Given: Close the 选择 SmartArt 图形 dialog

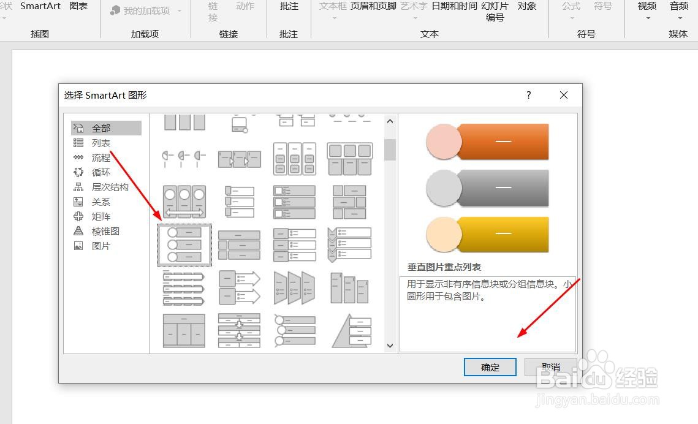Looking at the screenshot, I should [564, 95].
